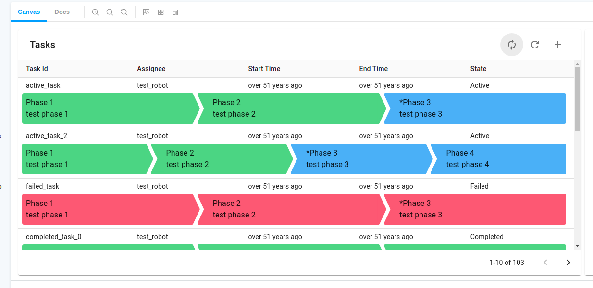Go to the previous page of tasks
Image resolution: width=593 pixels, height=288 pixels.
(x=545, y=263)
